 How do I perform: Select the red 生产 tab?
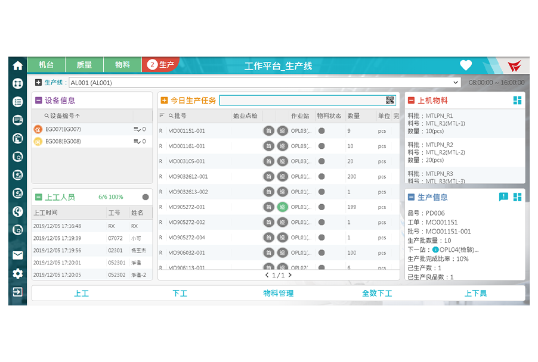160,65
